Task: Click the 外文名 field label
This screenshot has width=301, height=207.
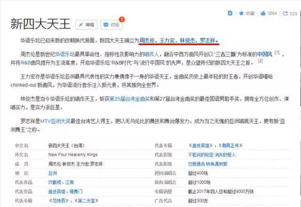Action: coord(22,155)
